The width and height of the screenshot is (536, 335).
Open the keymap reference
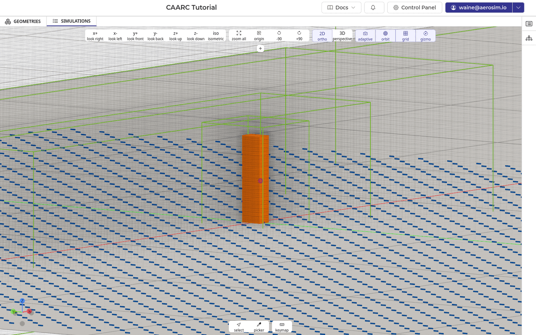pyautogui.click(x=282, y=327)
